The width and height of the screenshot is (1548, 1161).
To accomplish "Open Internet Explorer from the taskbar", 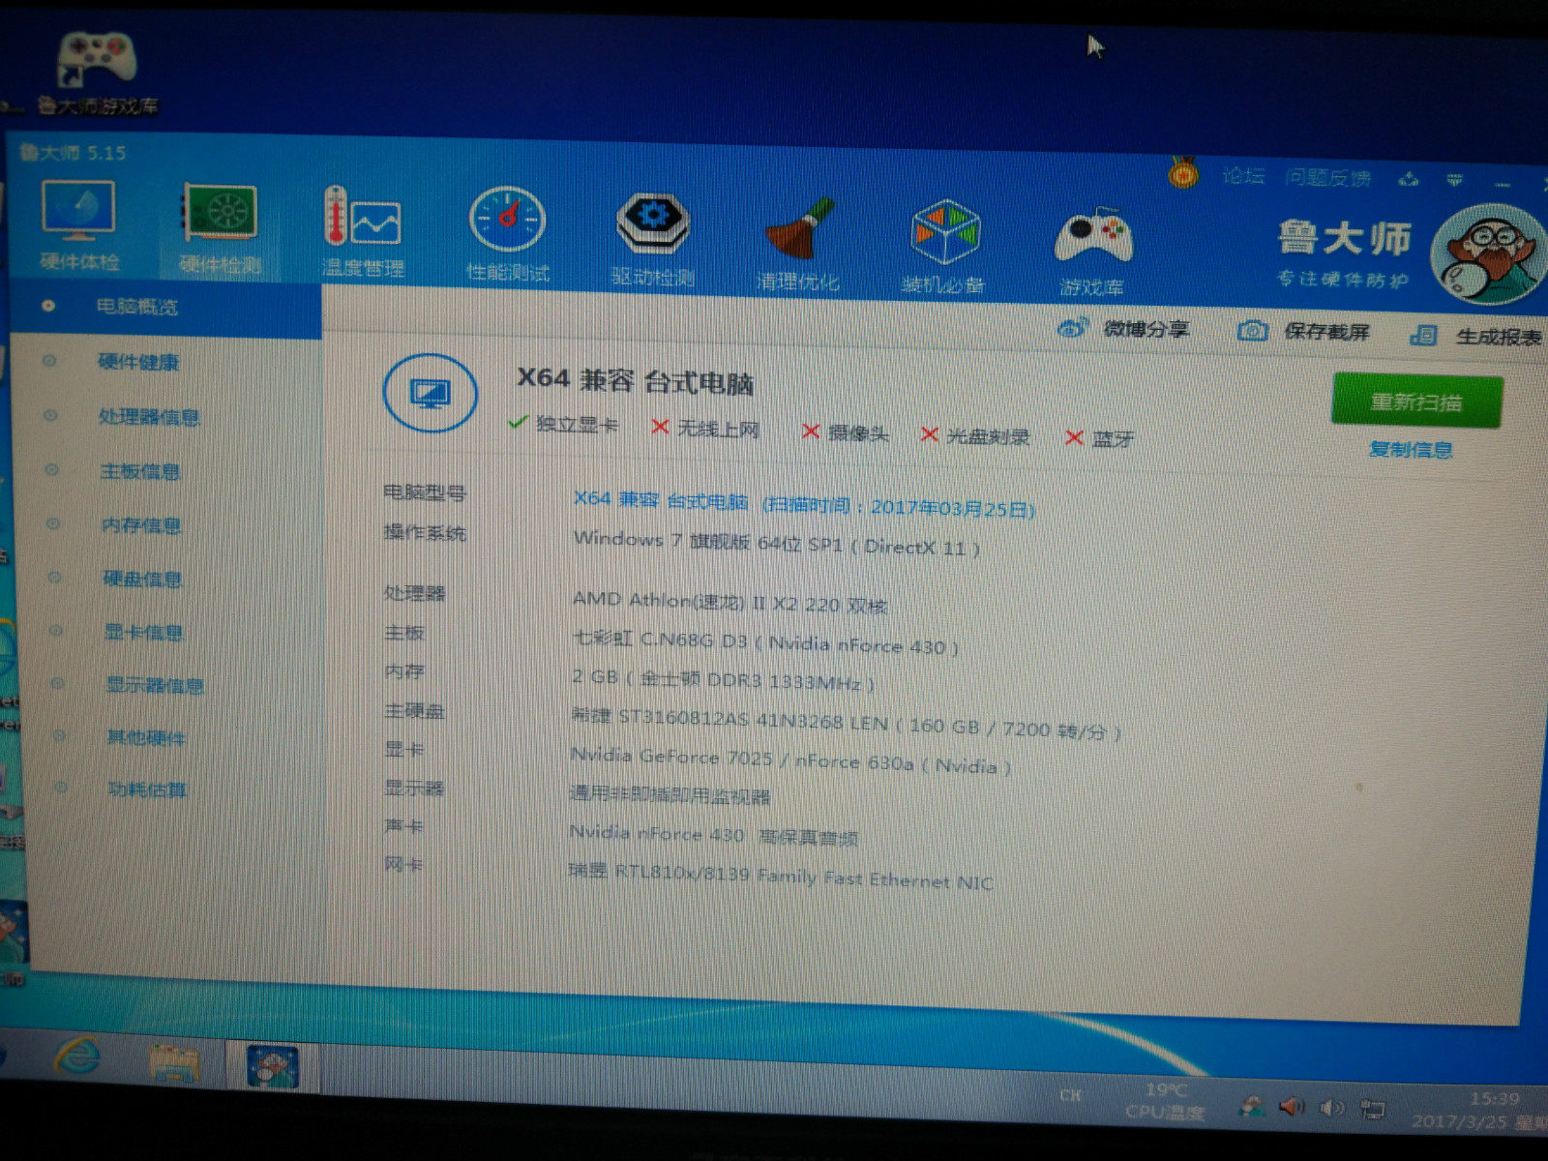I will [79, 1057].
